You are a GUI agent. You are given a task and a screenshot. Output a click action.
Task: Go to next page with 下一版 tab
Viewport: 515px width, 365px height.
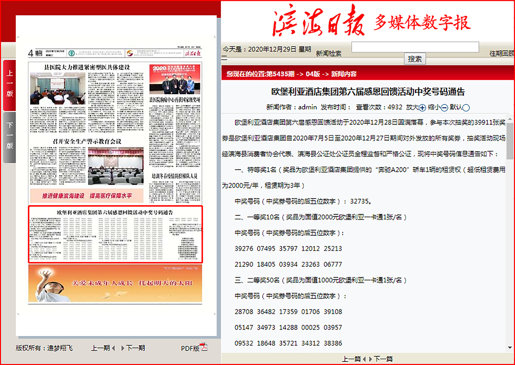click(x=9, y=137)
